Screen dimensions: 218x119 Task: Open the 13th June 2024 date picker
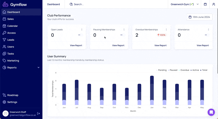click(199, 17)
